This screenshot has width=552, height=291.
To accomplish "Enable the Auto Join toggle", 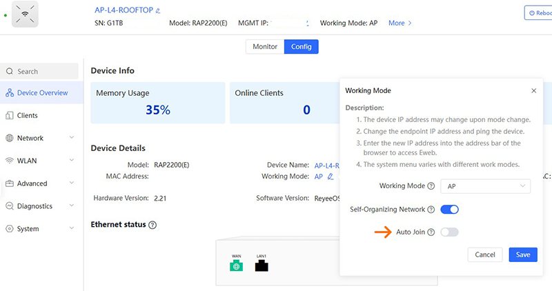I will 449,232.
